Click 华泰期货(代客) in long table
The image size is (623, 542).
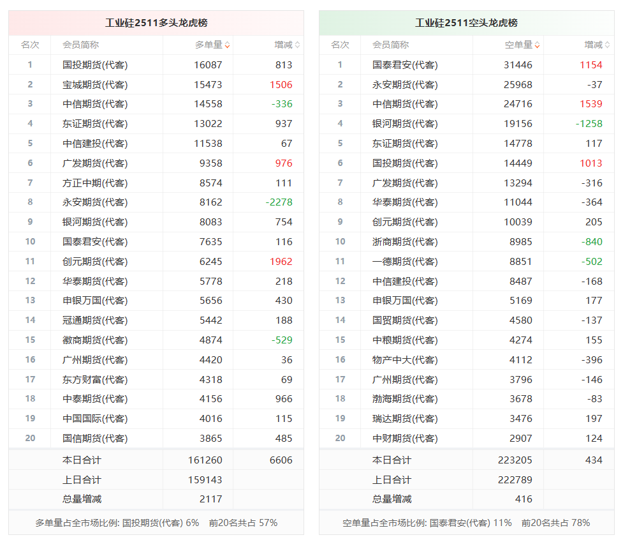click(x=95, y=281)
